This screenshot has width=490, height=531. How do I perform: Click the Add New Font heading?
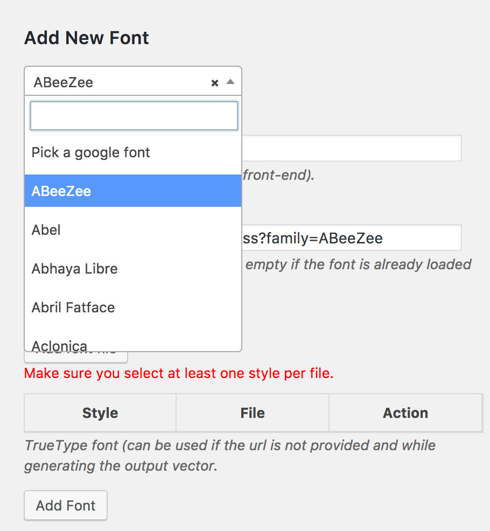coord(87,38)
